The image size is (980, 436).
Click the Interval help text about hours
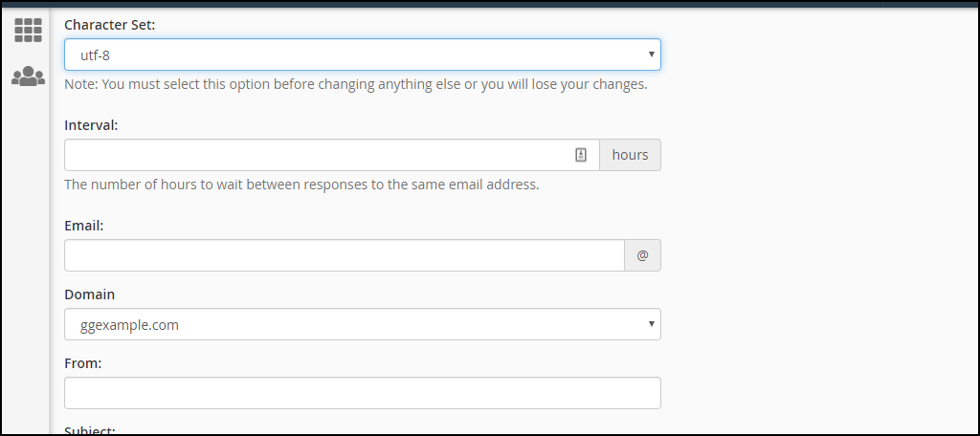point(301,185)
